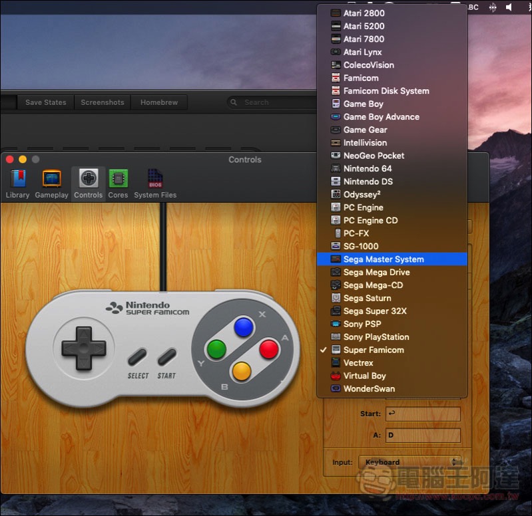Select Intellivision system entry
The width and height of the screenshot is (532, 516).
click(392, 143)
